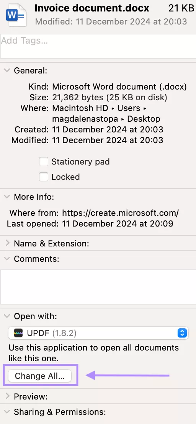Click inside the Comments text box
196x424 pixels.
click(x=98, y=287)
